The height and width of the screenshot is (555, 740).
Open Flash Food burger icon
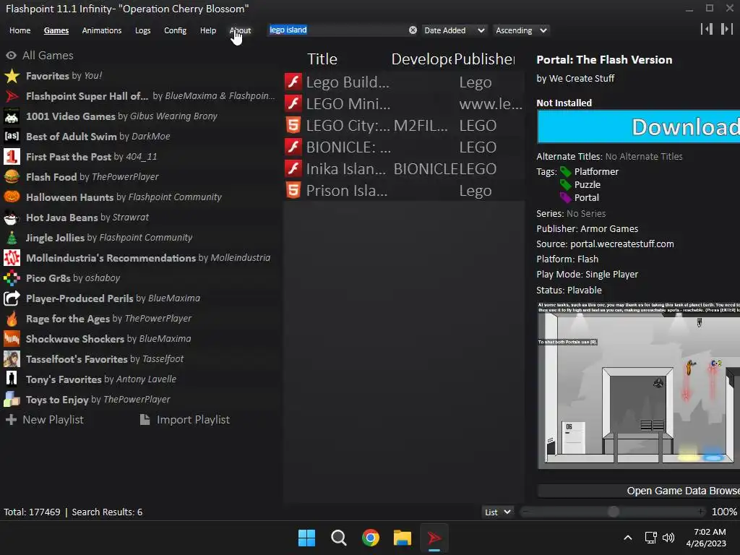coord(12,177)
